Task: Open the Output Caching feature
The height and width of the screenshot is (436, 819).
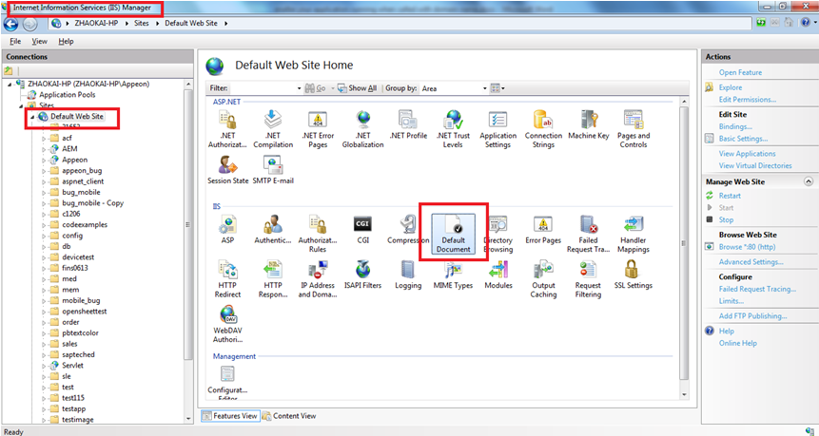Action: (x=543, y=279)
